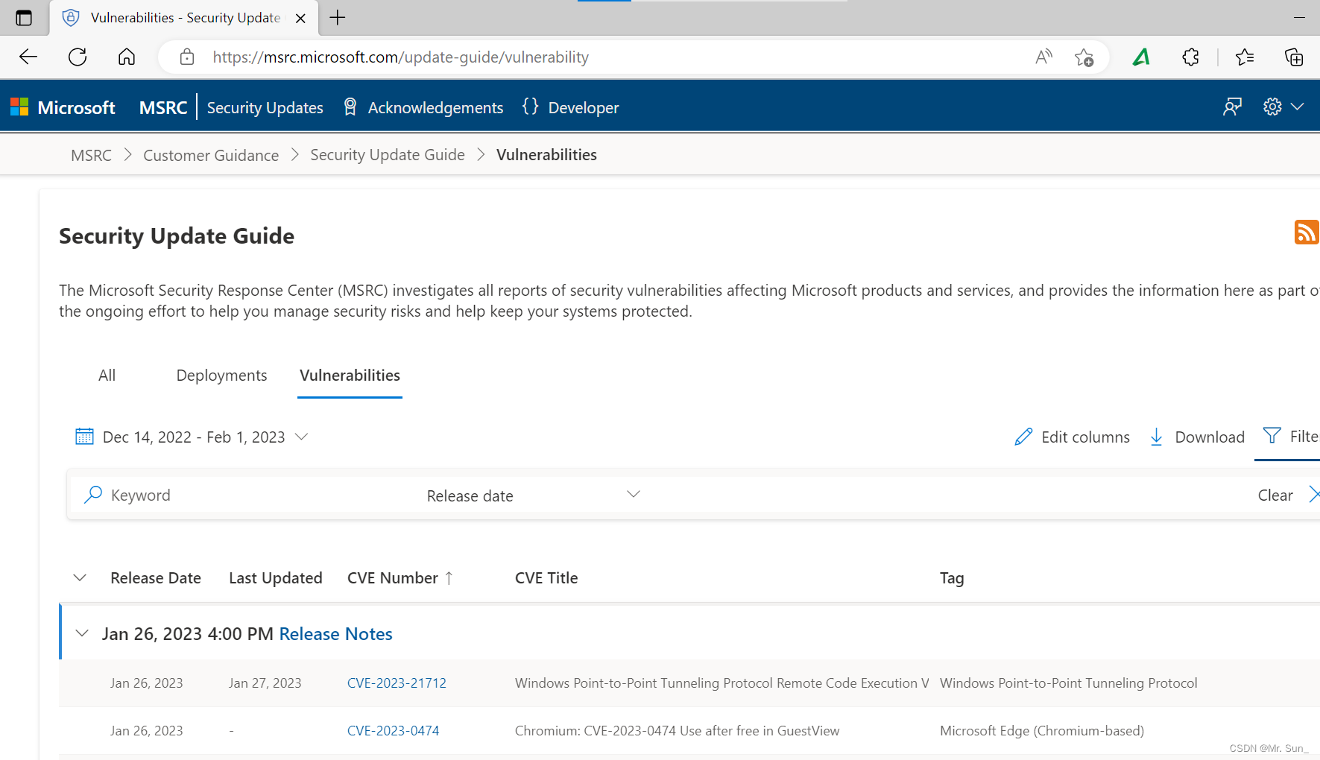This screenshot has height=760, width=1320.
Task: Open tab actions menu icon
Action: (24, 18)
